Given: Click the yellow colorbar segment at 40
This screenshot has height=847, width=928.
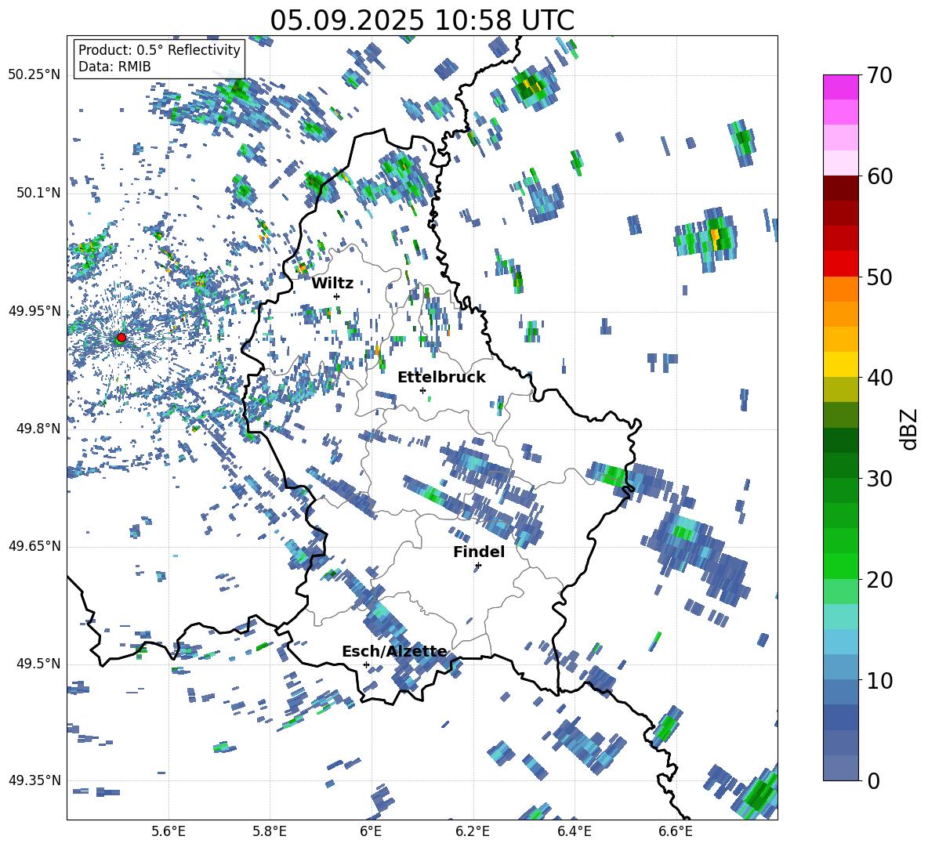Looking at the screenshot, I should coord(840,364).
